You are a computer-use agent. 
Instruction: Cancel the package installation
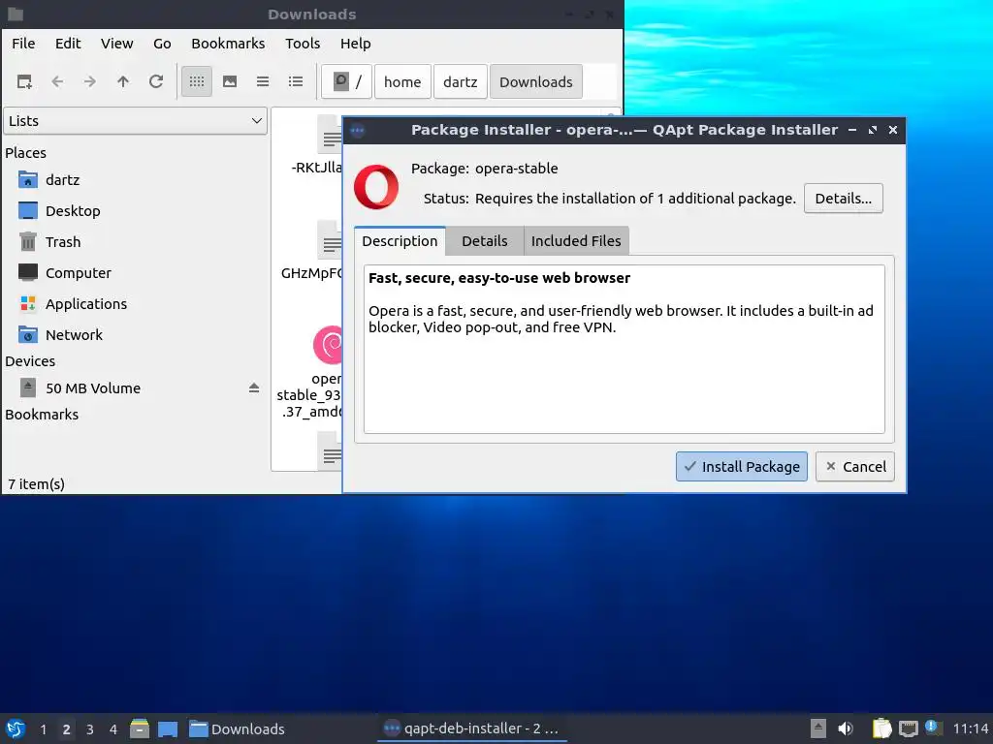(855, 466)
